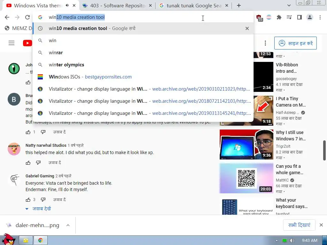The height and width of the screenshot is (245, 327).
Task: Like the John comment with green avatar
Action: click(28, 83)
